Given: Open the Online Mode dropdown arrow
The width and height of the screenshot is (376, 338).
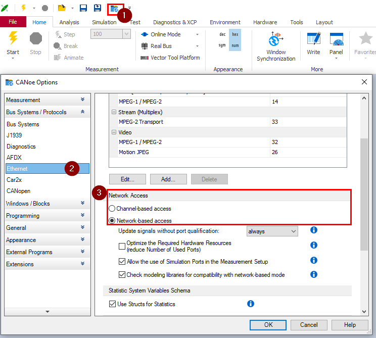Looking at the screenshot, I should coord(197,35).
